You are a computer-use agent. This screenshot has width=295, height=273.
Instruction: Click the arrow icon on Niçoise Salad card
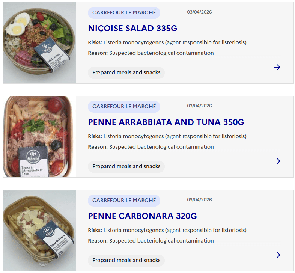277,67
